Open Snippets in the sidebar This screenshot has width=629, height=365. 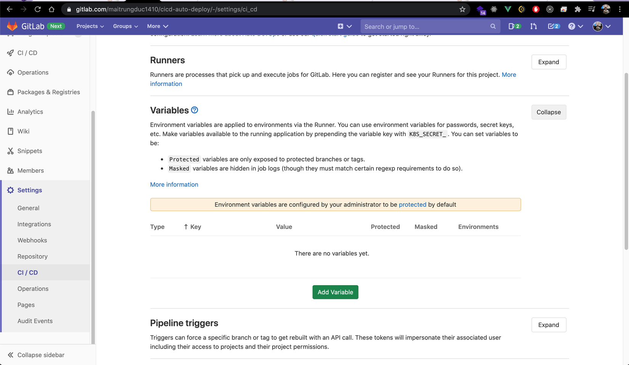(x=30, y=151)
